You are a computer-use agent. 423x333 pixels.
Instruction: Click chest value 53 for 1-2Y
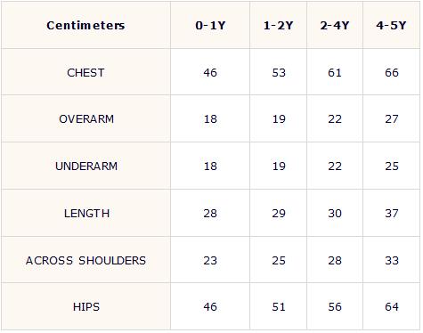click(x=279, y=73)
